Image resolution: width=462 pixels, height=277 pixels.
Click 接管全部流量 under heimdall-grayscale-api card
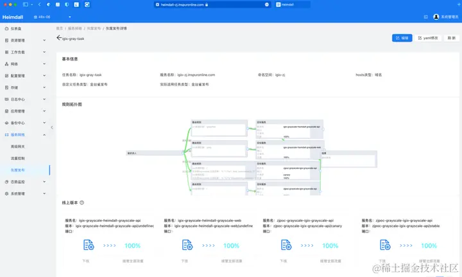[133, 261]
